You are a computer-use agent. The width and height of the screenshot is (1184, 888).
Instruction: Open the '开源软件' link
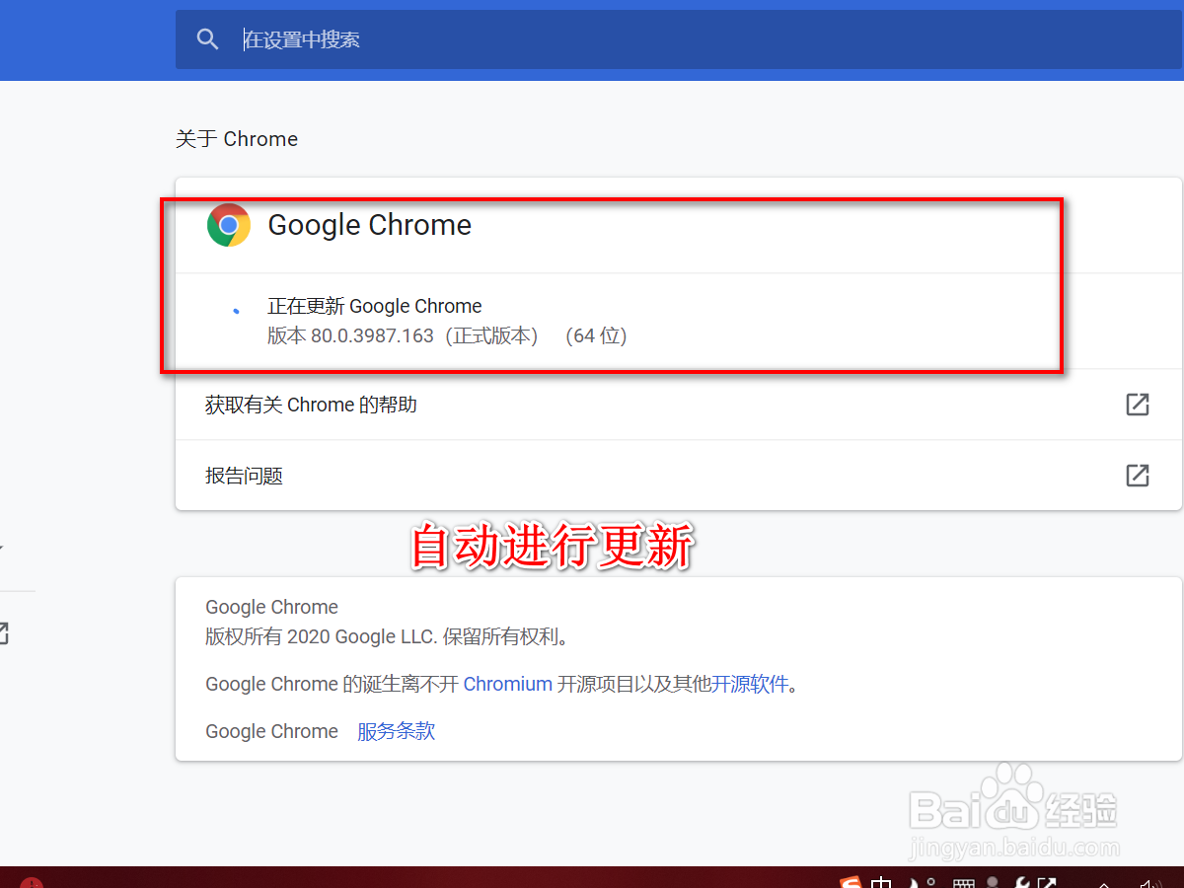751,684
